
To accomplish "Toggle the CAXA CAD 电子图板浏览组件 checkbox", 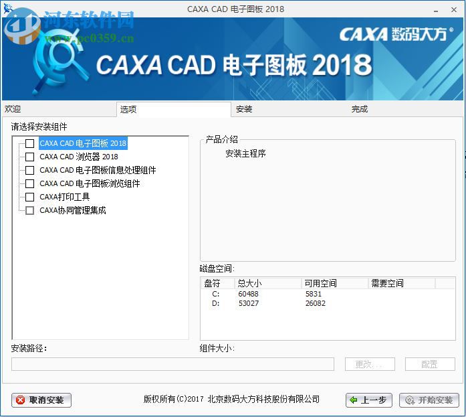I will pyautogui.click(x=29, y=183).
